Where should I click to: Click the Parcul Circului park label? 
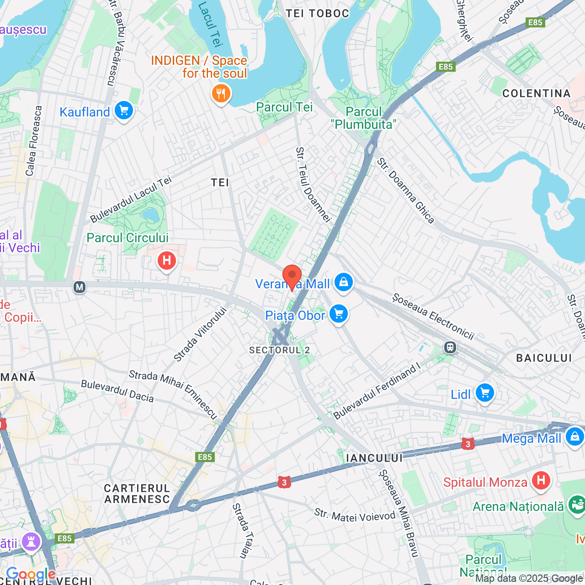(128, 238)
